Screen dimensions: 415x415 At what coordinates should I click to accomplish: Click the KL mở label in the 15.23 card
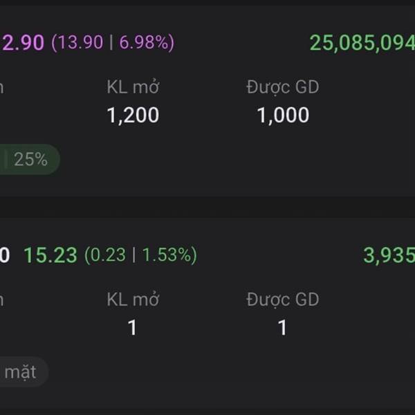point(133,299)
